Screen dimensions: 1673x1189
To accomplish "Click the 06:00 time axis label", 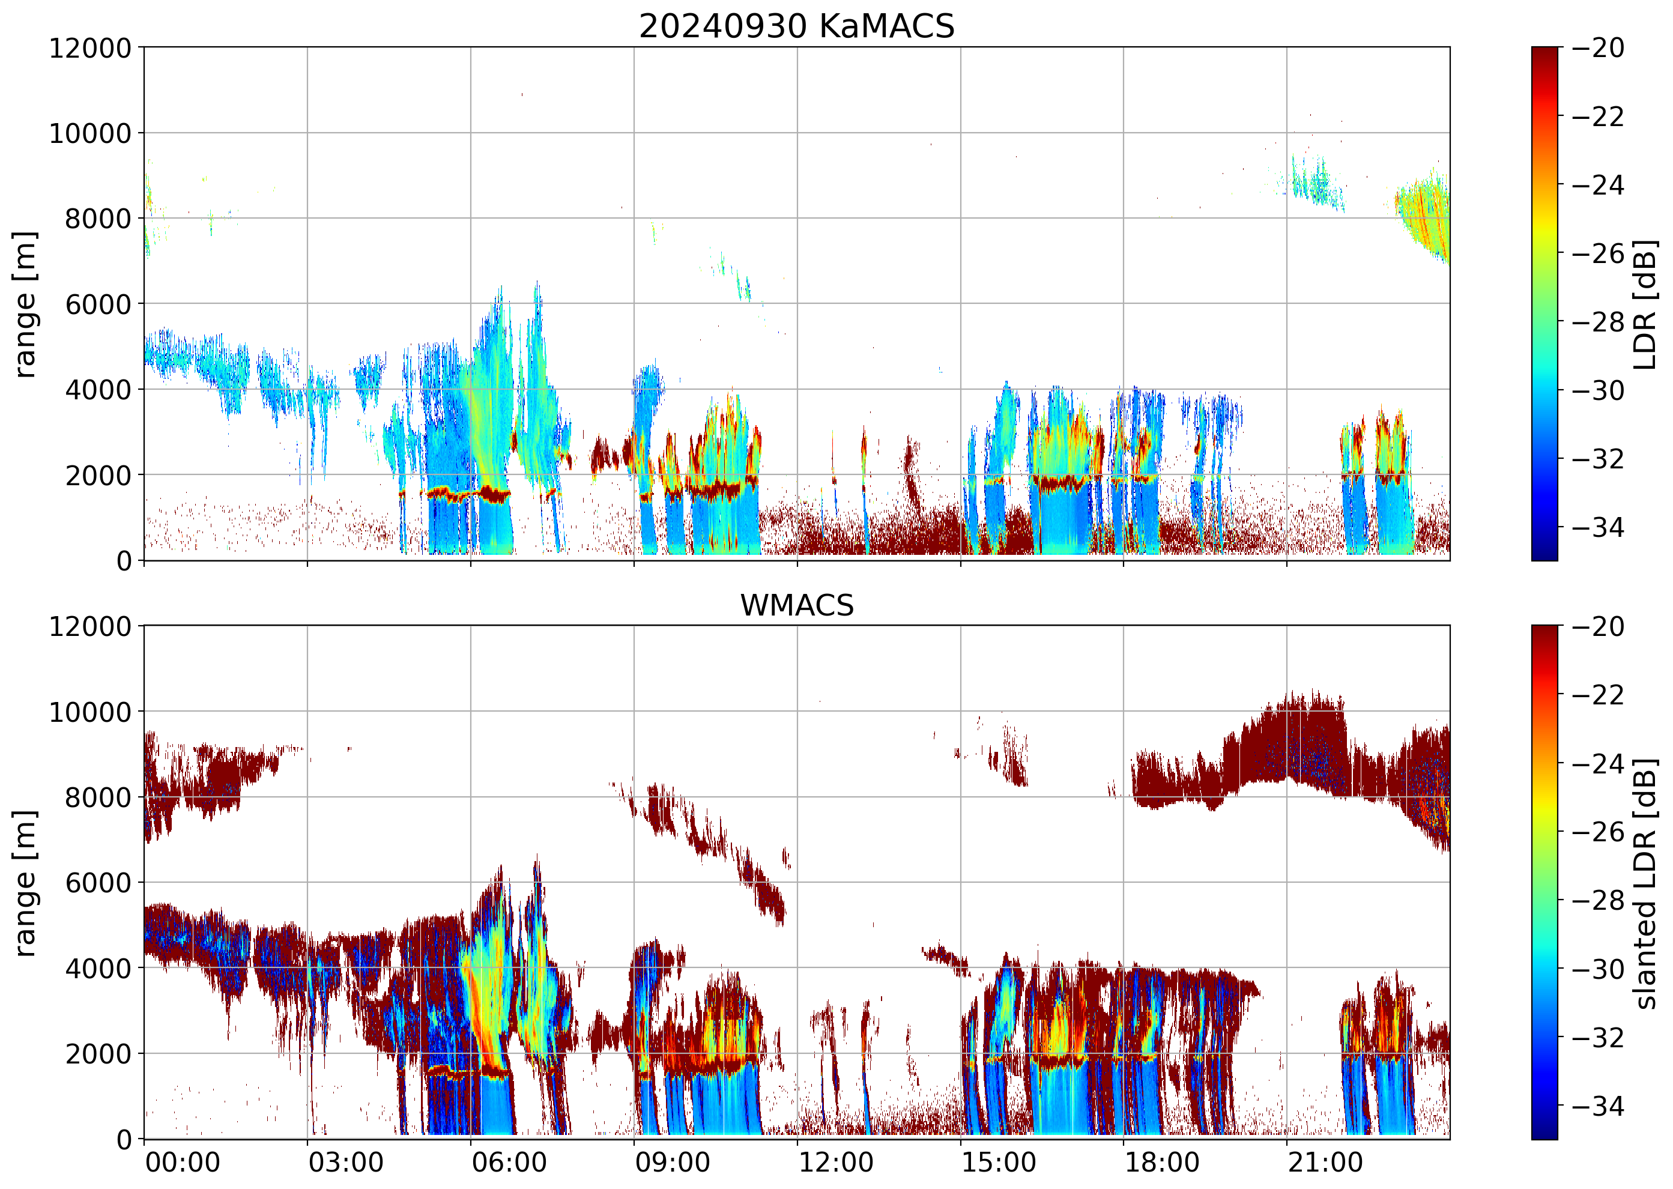I will click(x=509, y=1163).
